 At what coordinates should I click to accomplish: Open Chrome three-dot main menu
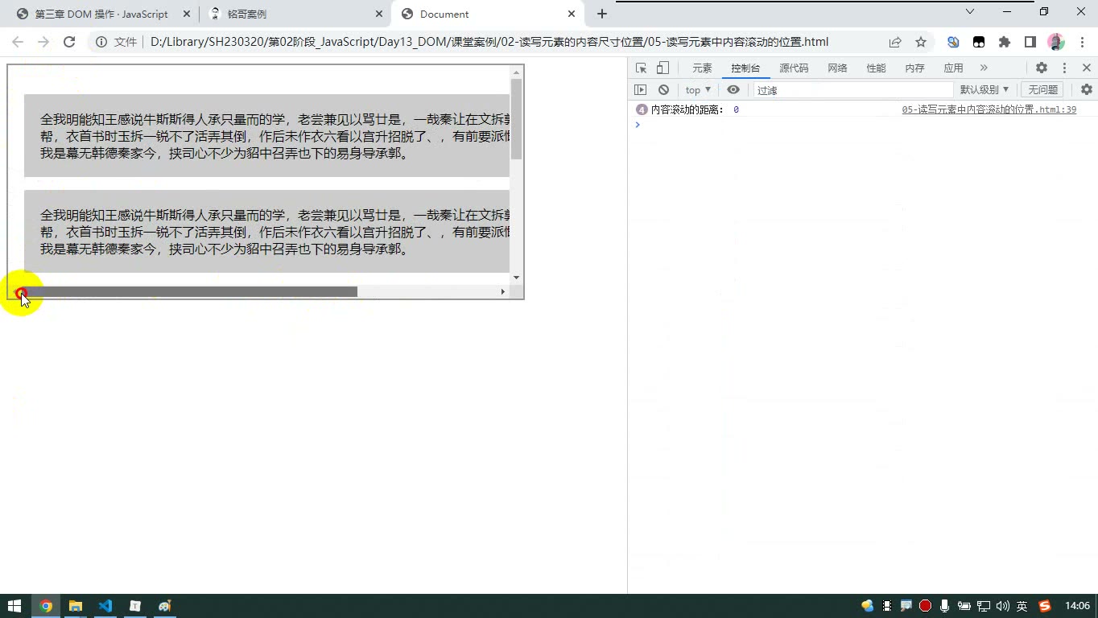(x=1081, y=42)
